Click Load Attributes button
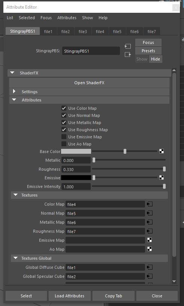The image size is (184, 306). pos(69,296)
